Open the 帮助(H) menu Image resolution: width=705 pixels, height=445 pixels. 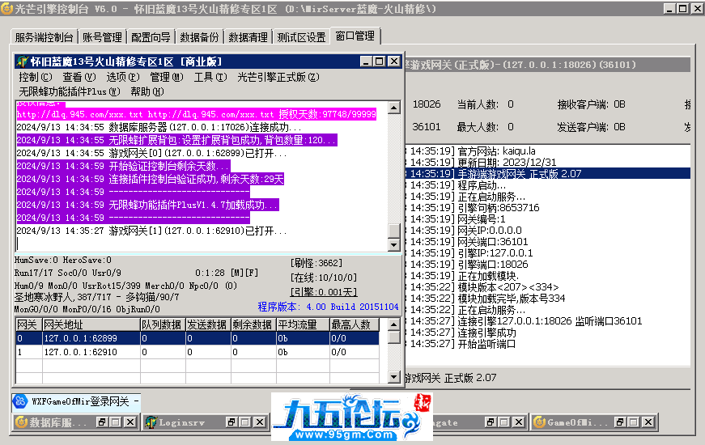(147, 91)
